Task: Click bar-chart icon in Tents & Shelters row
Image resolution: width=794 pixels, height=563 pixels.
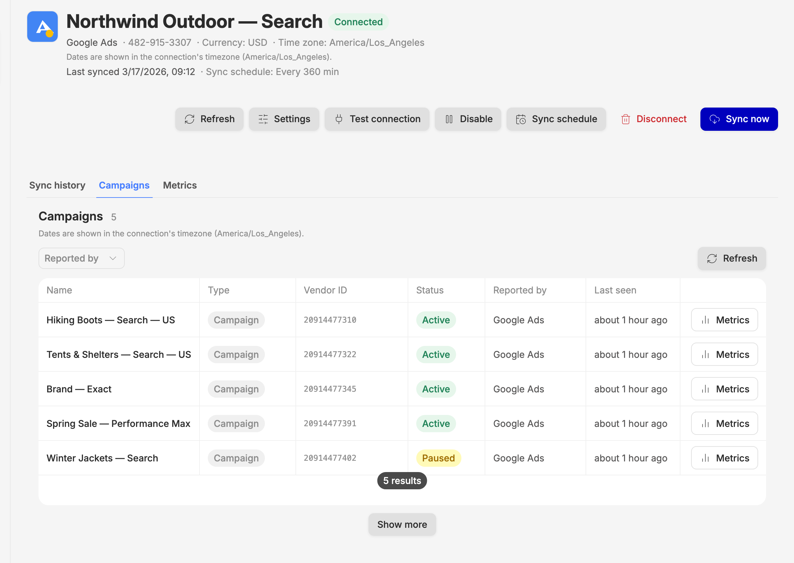Action: pyautogui.click(x=705, y=354)
